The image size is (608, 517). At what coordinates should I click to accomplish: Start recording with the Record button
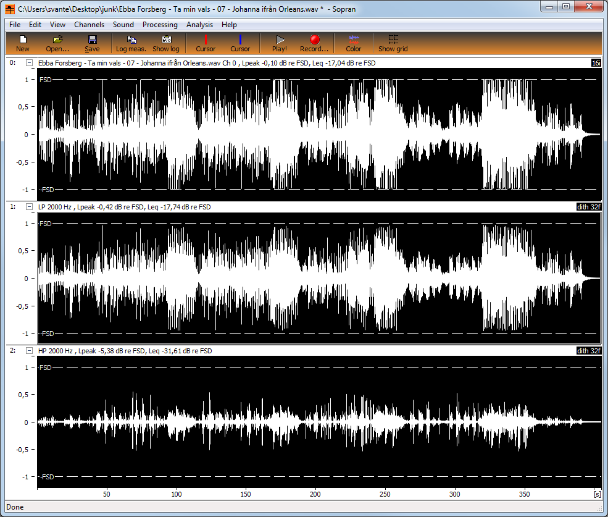[x=314, y=43]
